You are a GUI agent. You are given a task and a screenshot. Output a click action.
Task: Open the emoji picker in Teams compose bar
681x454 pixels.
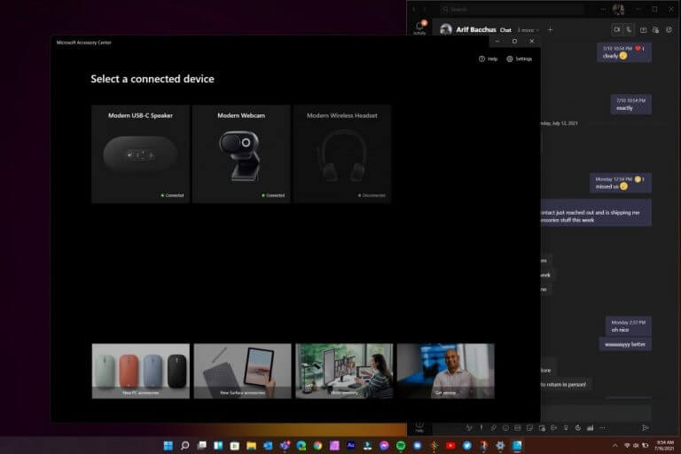tap(505, 428)
